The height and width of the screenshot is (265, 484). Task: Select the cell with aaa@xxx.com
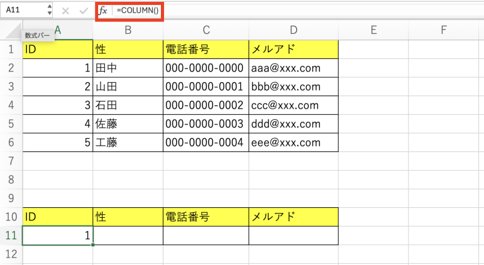tap(294, 68)
